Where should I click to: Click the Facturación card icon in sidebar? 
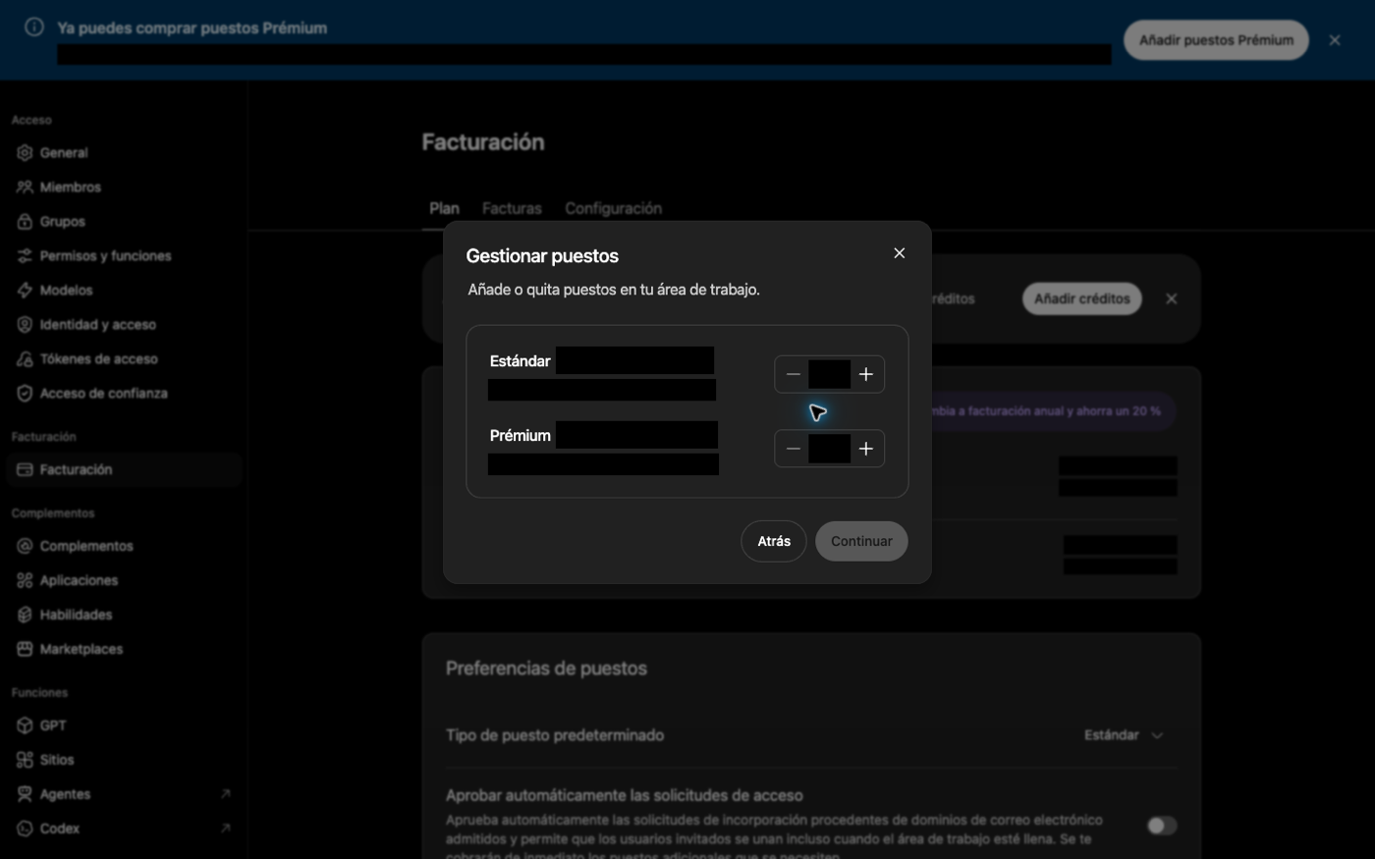(25, 470)
